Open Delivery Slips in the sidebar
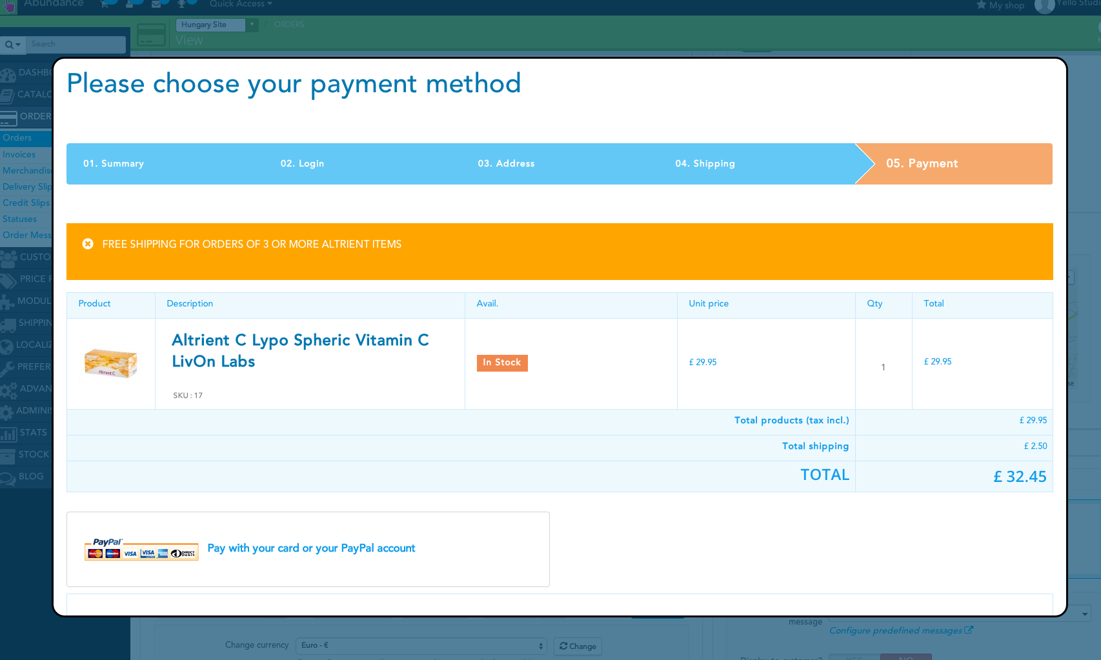Viewport: 1101px width, 660px height. tap(26, 187)
